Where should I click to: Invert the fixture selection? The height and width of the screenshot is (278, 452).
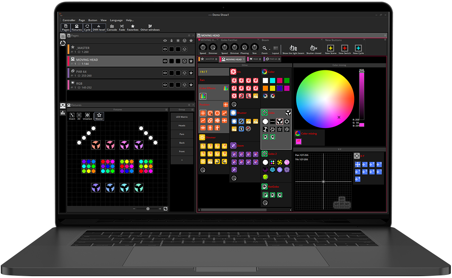[x=72, y=116]
